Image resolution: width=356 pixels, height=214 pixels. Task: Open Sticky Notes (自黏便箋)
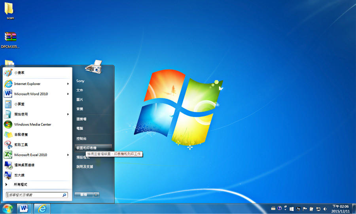click(38, 134)
